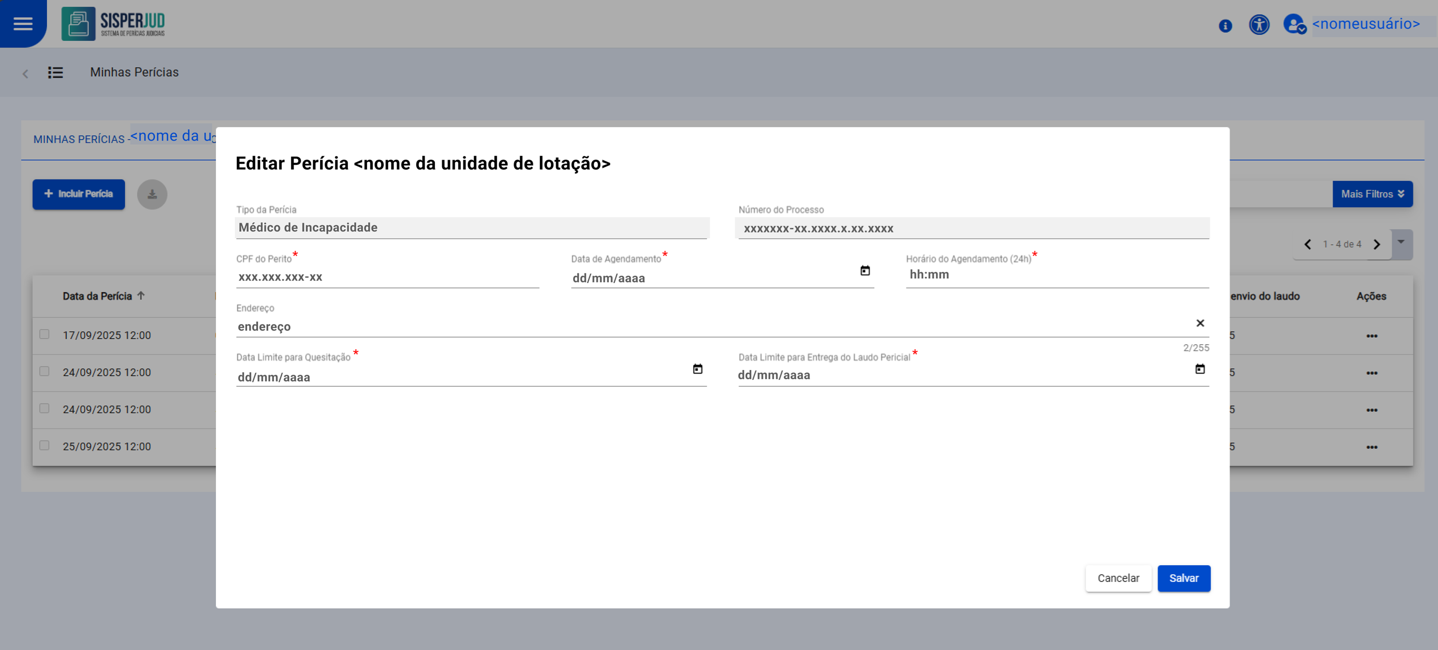Select the 25/09/2025 12:00 row checkbox
The width and height of the screenshot is (1438, 650).
pyautogui.click(x=45, y=446)
